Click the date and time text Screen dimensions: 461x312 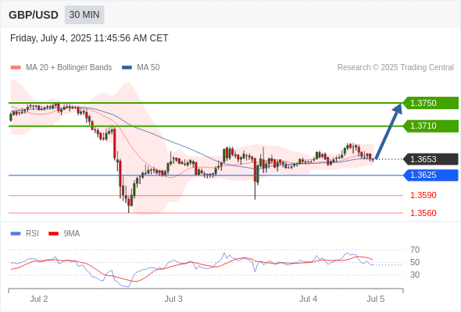(89, 38)
